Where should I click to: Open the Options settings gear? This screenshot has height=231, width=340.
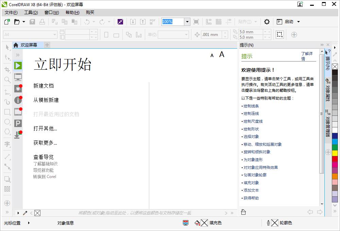click(x=267, y=21)
